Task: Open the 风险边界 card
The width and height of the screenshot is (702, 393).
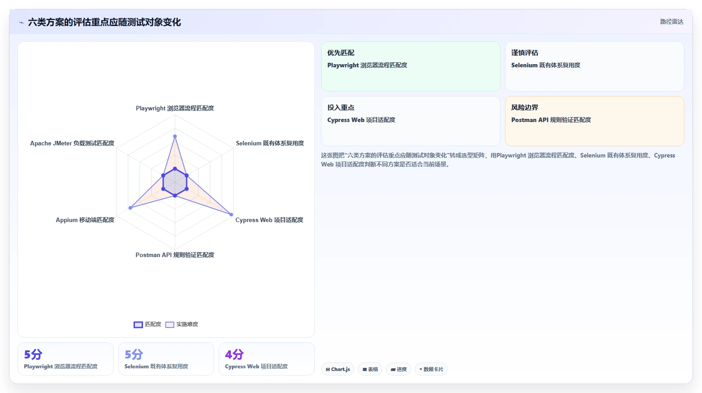Action: (x=595, y=121)
